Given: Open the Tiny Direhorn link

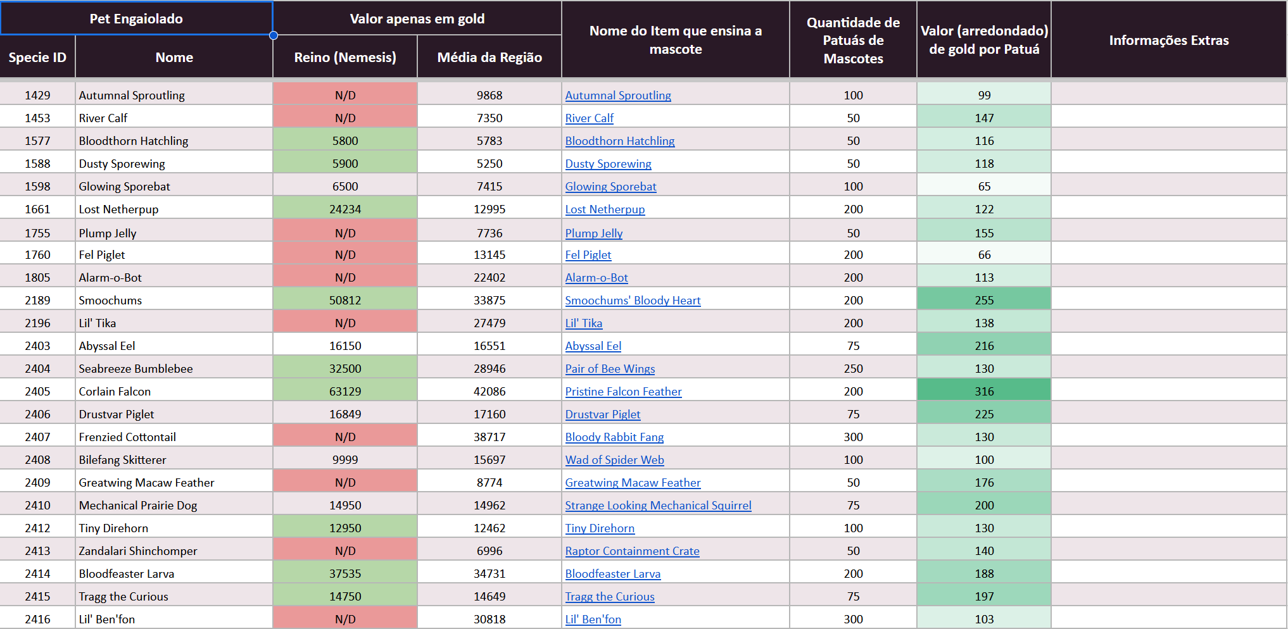Looking at the screenshot, I should click(600, 528).
